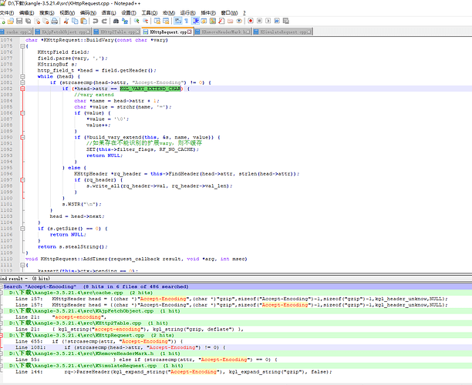Click the Open file toolbar icon
Screen dimensions: 472x385
[x=11, y=21]
